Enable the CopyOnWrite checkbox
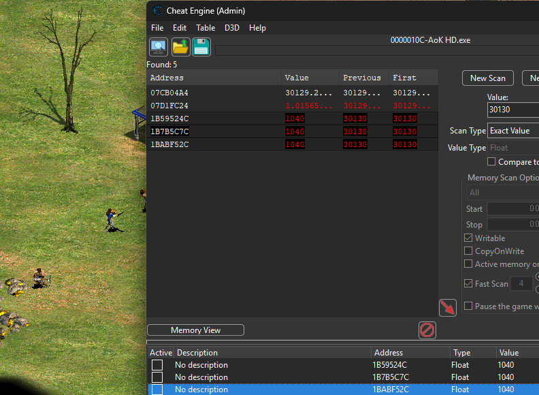This screenshot has height=395, width=539. (x=468, y=251)
